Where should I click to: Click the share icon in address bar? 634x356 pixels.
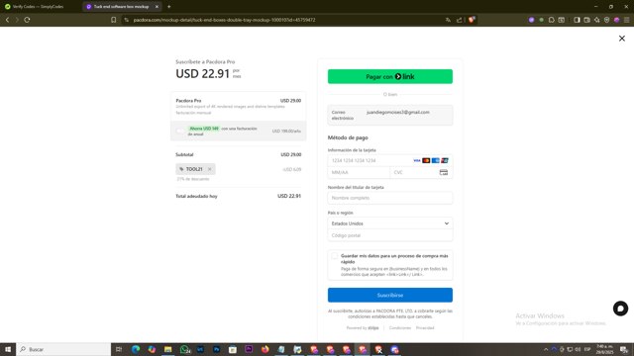(x=460, y=20)
